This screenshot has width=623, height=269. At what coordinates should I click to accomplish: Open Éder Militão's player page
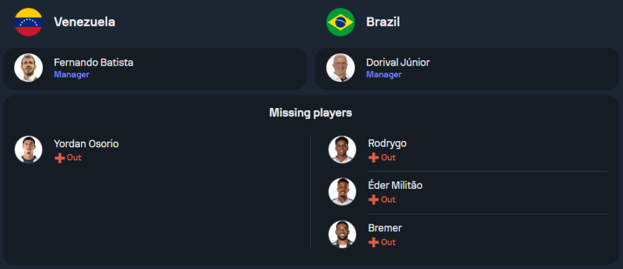coord(395,186)
